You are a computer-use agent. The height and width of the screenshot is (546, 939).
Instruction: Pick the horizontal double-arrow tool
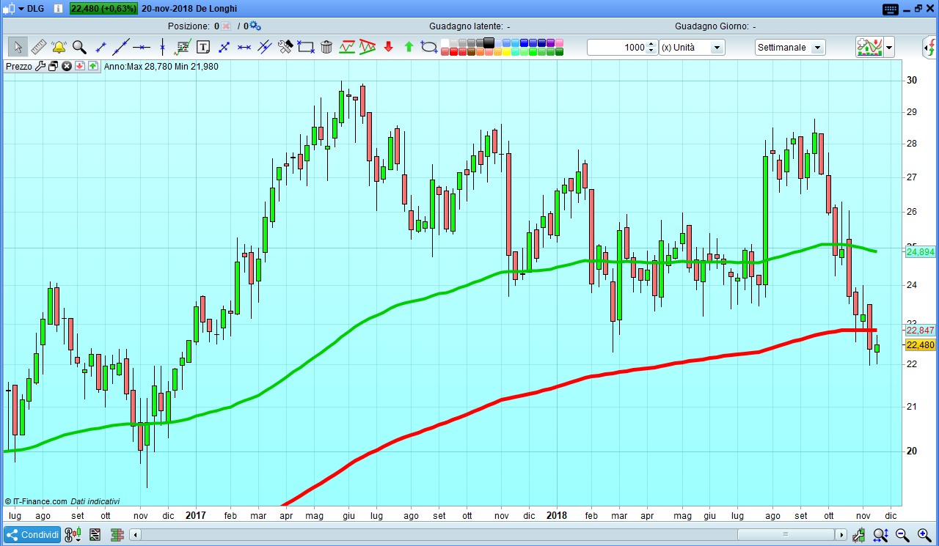(x=244, y=48)
